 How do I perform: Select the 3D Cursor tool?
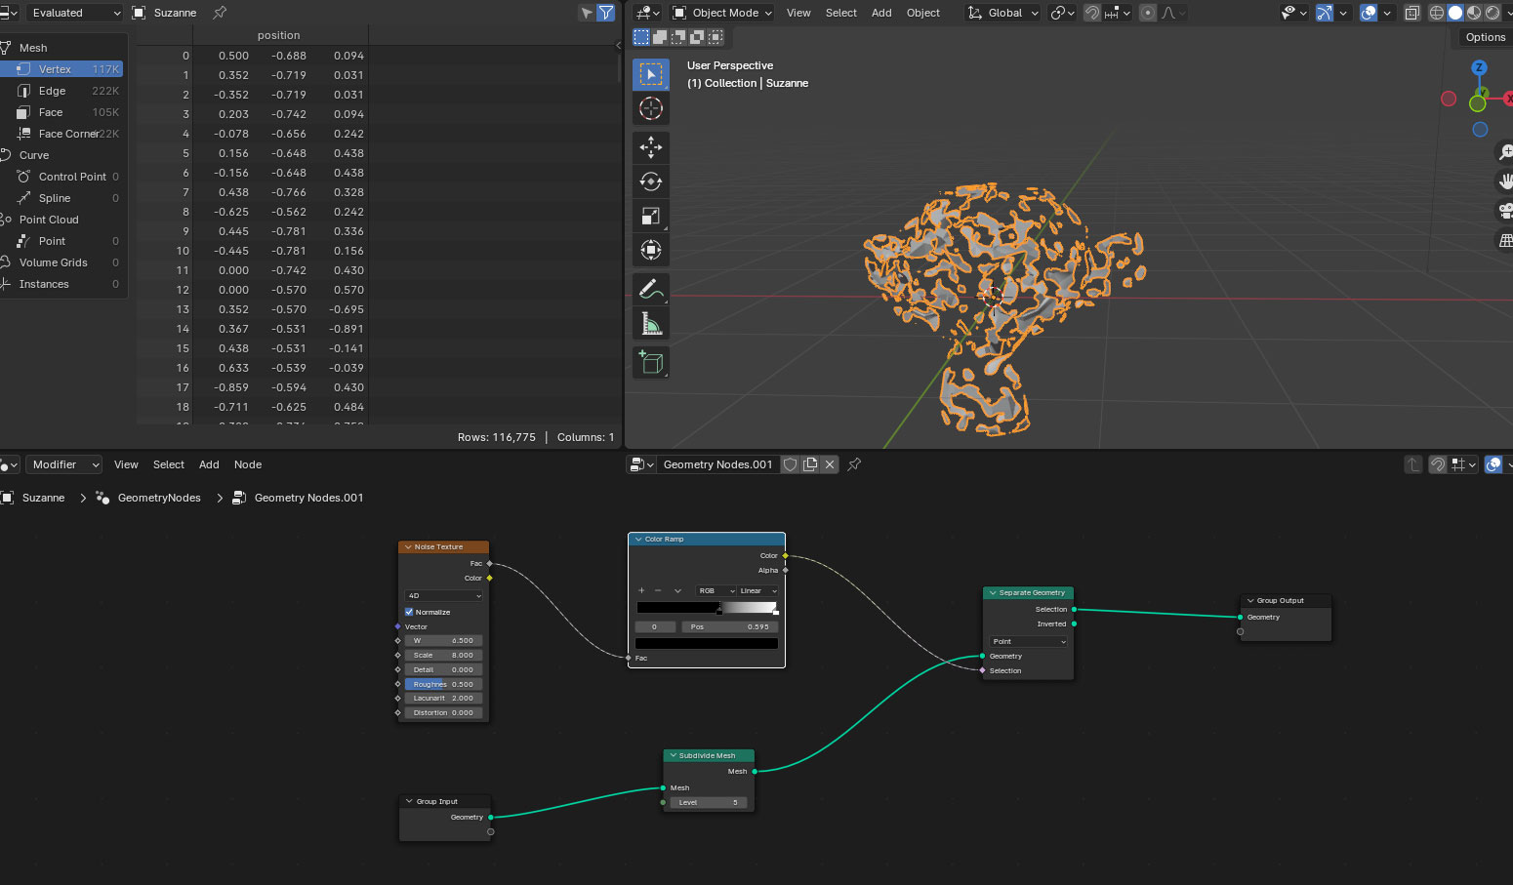point(651,109)
